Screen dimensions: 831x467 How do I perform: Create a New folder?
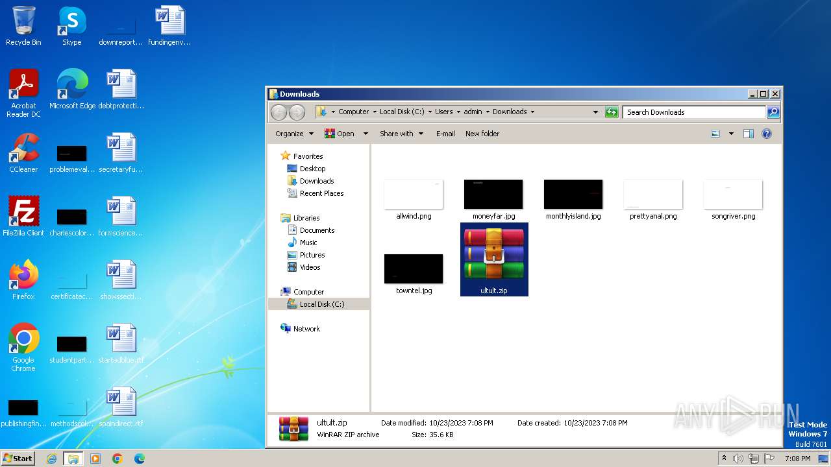pos(482,134)
